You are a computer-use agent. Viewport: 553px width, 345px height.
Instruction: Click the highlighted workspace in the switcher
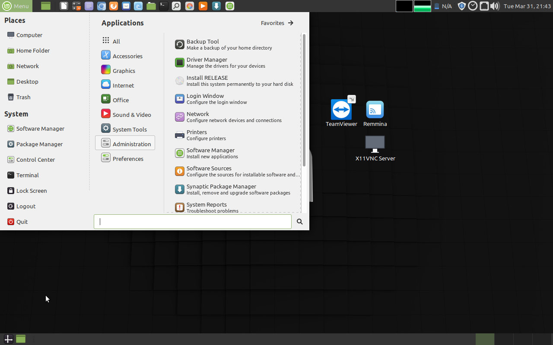coord(485,339)
